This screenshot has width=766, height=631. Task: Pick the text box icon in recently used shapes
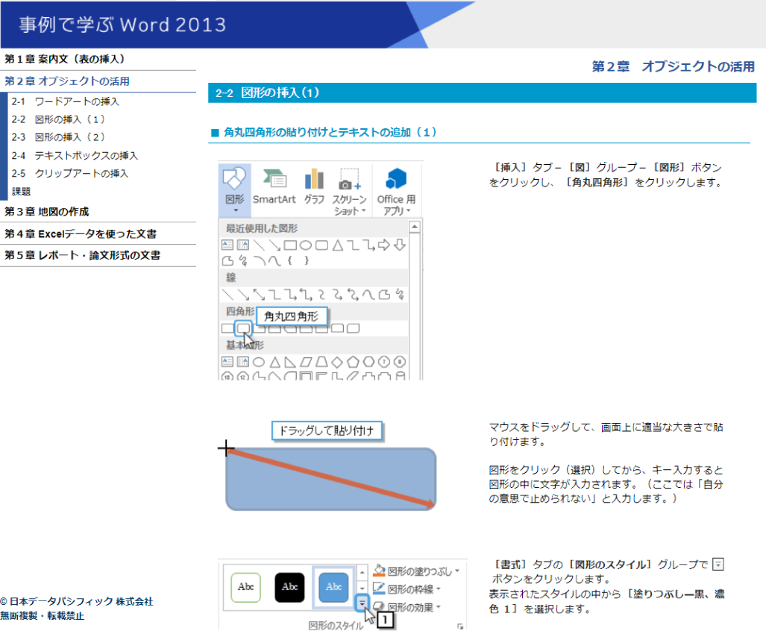click(227, 245)
